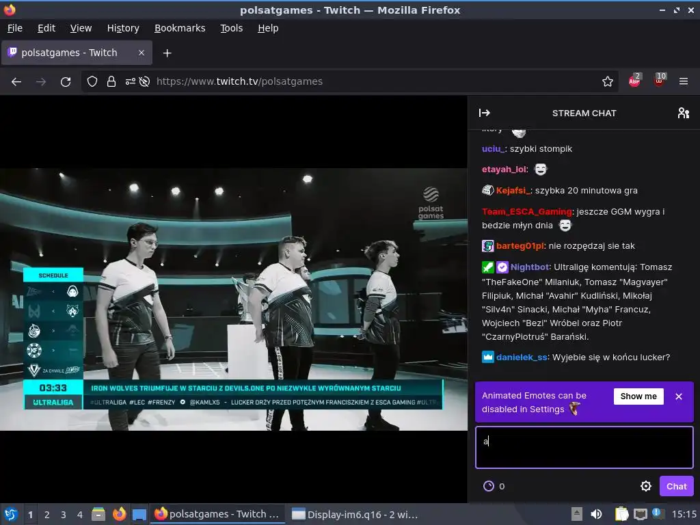Open the system start menu icon
Viewport: 700px width, 525px height.
[11, 514]
